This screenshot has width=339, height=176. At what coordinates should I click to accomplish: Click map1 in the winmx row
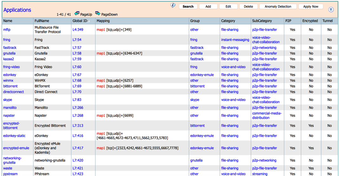[x=101, y=81]
